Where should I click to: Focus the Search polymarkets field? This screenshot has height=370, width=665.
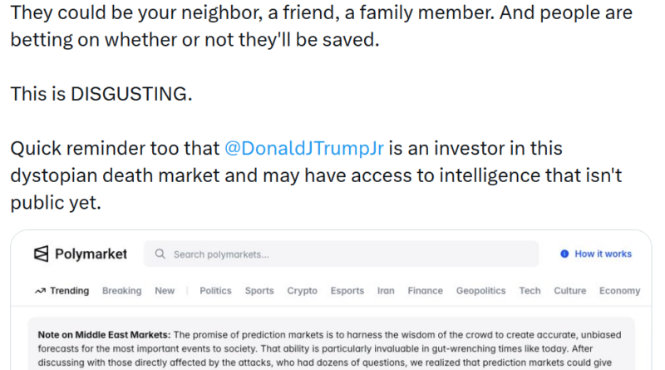tap(349, 254)
